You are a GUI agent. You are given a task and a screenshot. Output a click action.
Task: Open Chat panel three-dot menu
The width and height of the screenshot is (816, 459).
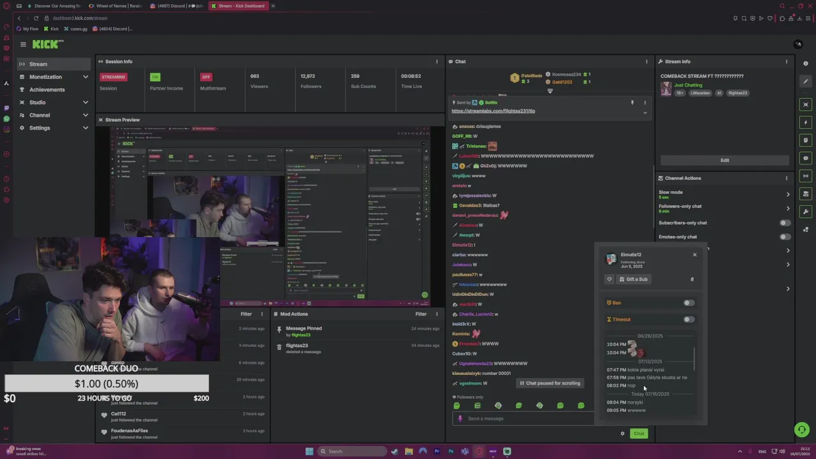coord(646,62)
